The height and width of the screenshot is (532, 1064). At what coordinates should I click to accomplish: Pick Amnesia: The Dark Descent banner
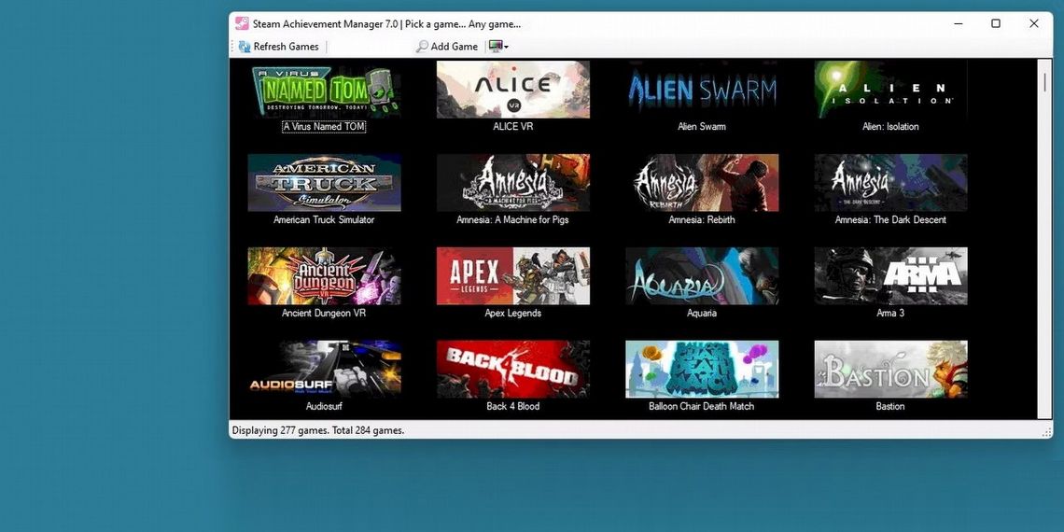[891, 183]
